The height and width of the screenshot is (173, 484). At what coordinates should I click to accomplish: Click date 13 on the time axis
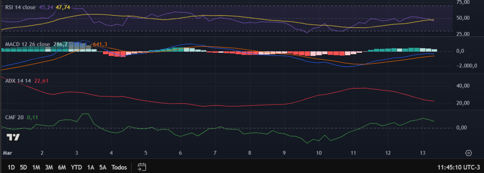coord(423,153)
